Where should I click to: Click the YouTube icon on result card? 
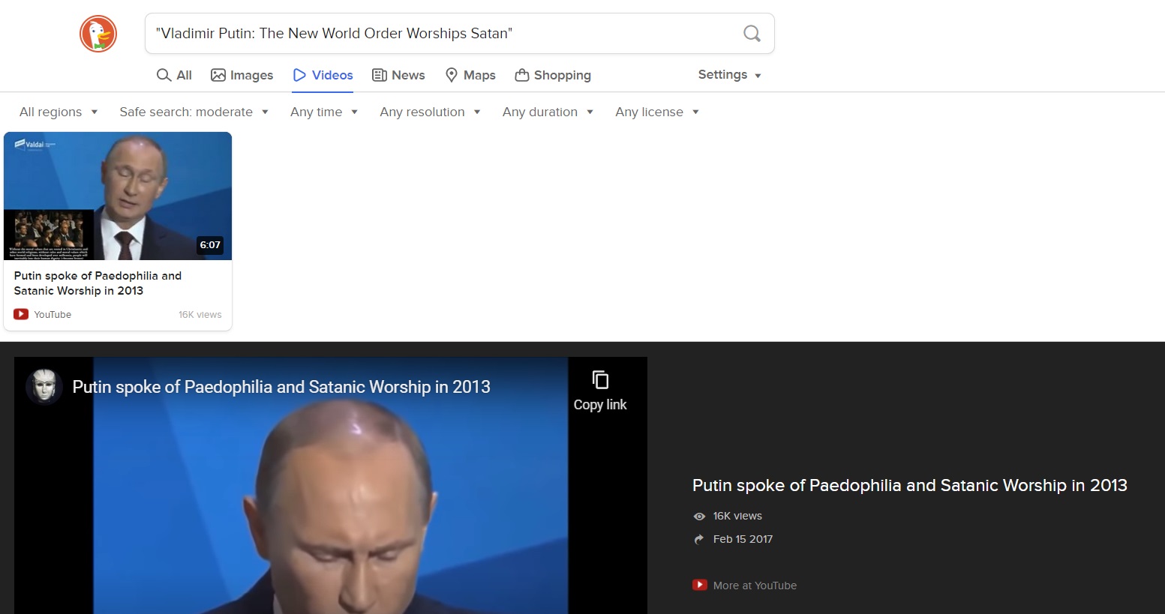click(21, 314)
